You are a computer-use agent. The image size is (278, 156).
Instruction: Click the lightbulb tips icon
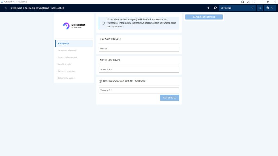point(208,8)
